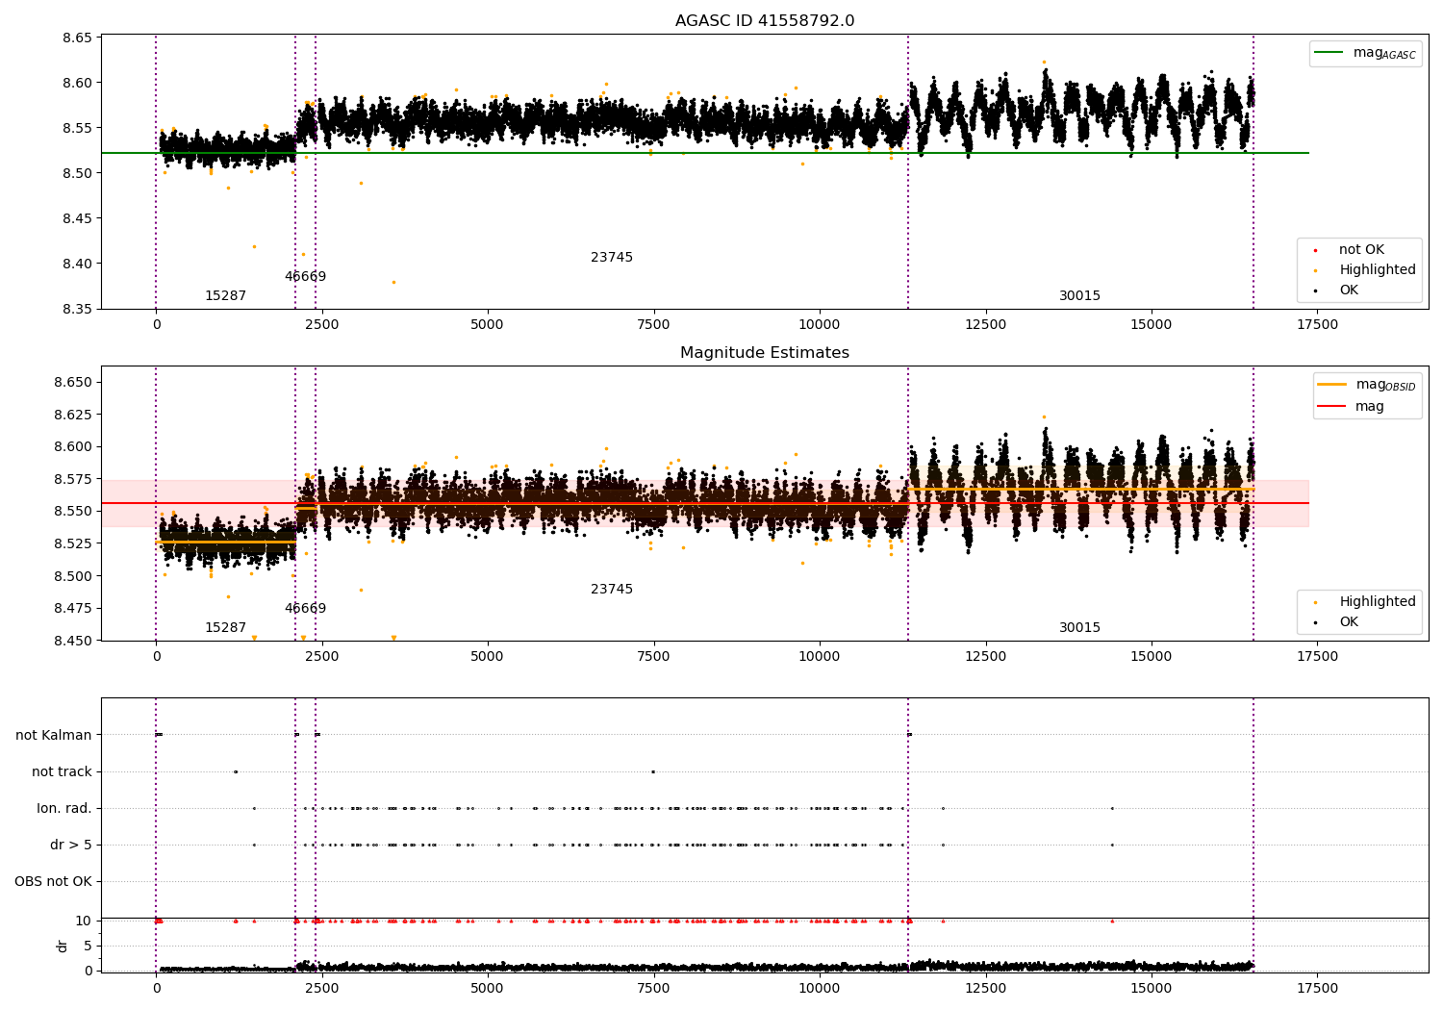Select the 'not track' row label
Screen dimensions: 1443x1010
pyautogui.click(x=62, y=772)
